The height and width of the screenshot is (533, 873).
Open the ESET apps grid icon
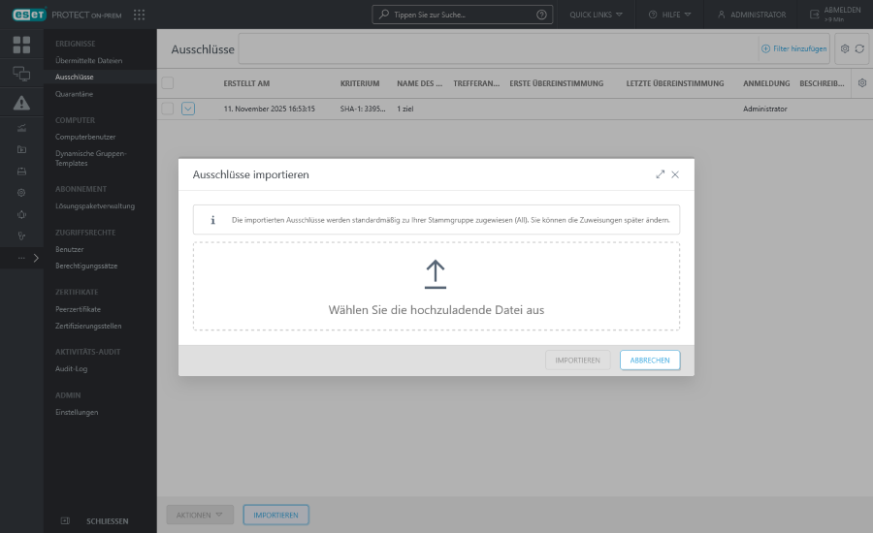(x=140, y=15)
